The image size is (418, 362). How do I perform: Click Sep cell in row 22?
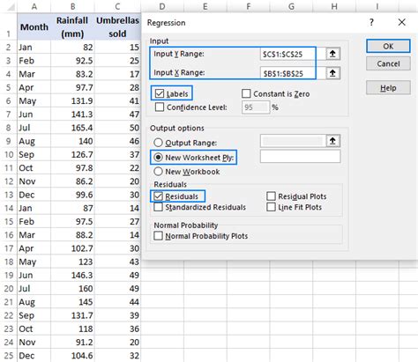point(34,315)
